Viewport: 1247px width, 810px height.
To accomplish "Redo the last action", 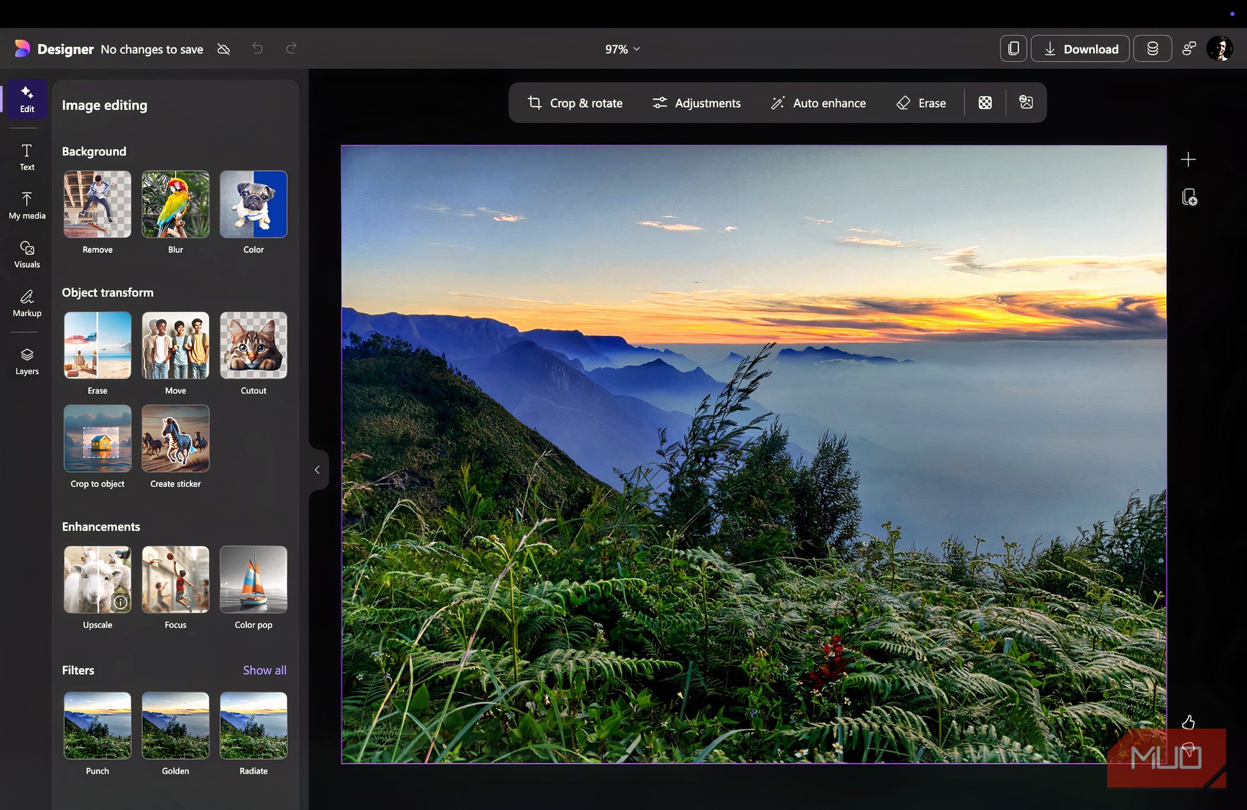I will pos(291,49).
